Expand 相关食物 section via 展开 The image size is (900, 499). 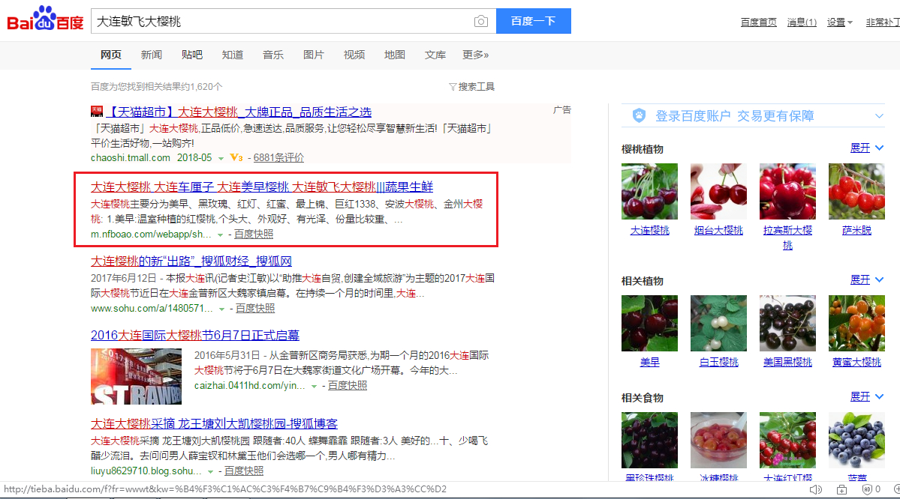(867, 396)
